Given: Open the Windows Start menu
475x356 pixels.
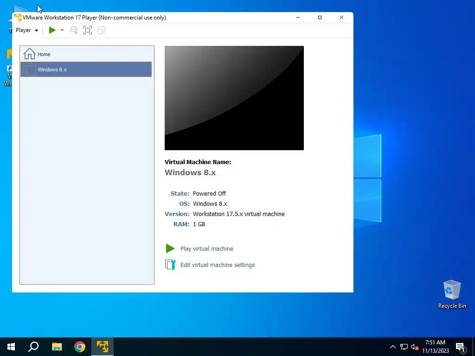Looking at the screenshot, I should pyautogui.click(x=11, y=347).
